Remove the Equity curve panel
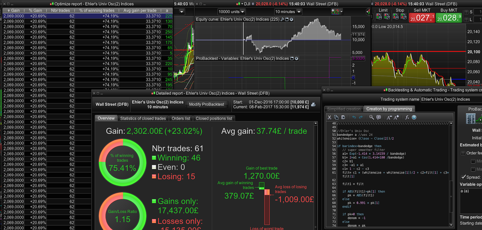The height and width of the screenshot is (230, 482). tap(291, 20)
